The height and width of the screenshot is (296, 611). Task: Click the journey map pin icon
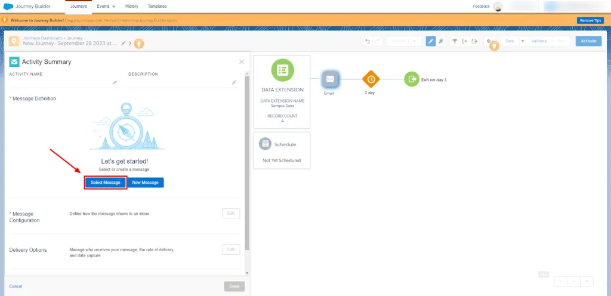pos(14,41)
